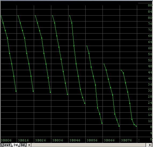Click the 44 value on y-axis
153x147 pixels.
150,72
